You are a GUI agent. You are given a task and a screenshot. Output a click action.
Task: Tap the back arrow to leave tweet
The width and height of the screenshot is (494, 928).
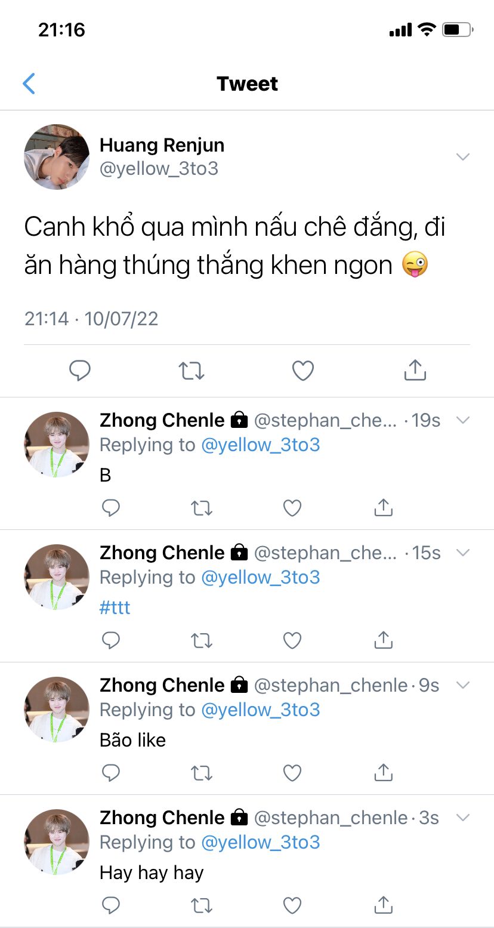pyautogui.click(x=29, y=84)
